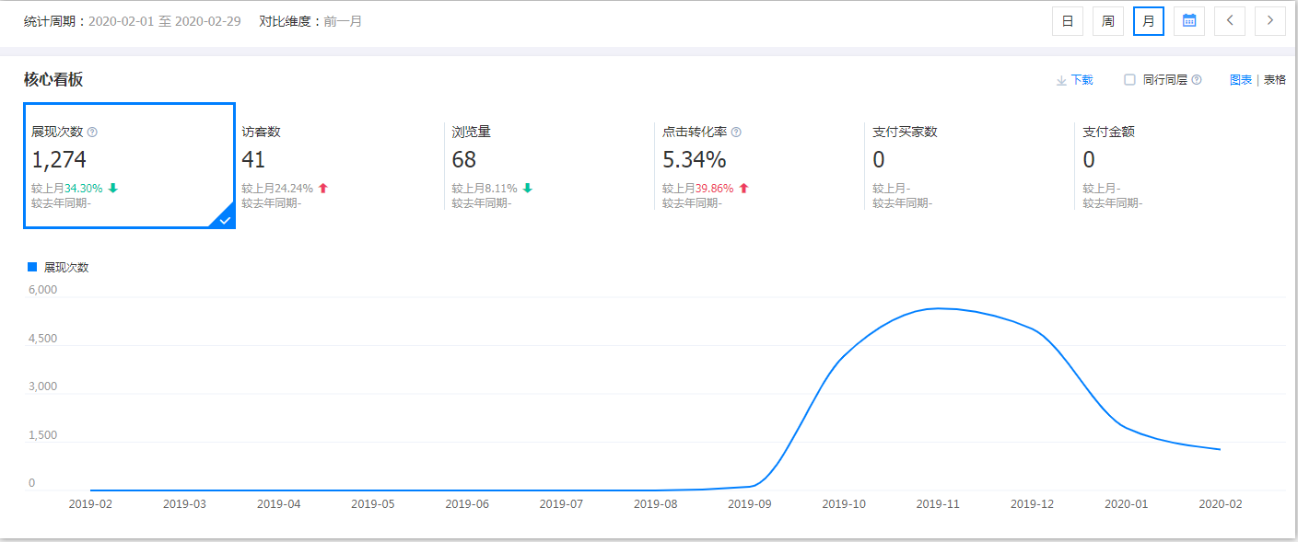Switch to 日 daily view
1298x542 pixels.
coord(1068,21)
